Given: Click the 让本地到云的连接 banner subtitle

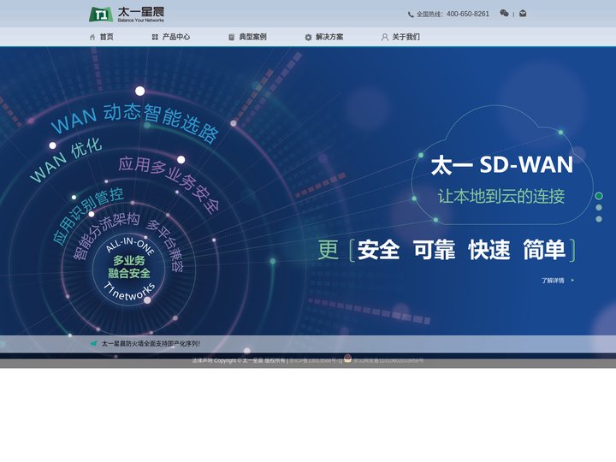Looking at the screenshot, I should pos(501,196).
